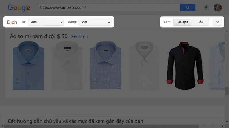Click the vertical scrollbar up arrow
The width and height of the screenshot is (229, 128).
tap(227, 32)
